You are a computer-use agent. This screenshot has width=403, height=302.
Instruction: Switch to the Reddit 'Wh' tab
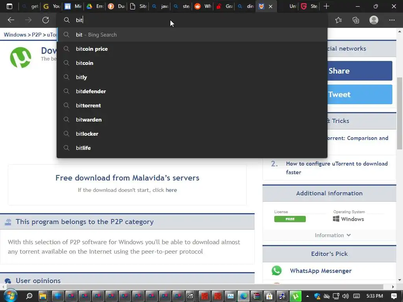click(x=203, y=6)
